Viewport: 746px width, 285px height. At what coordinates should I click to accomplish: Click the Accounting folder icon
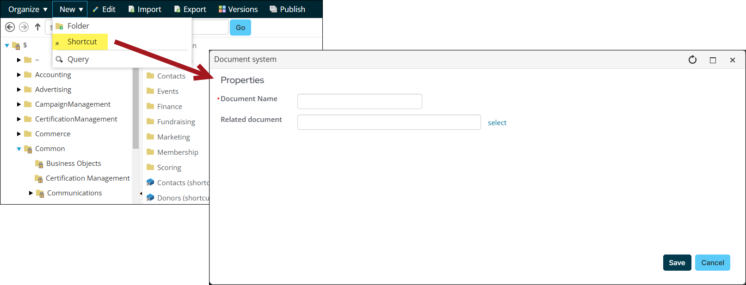(x=28, y=75)
